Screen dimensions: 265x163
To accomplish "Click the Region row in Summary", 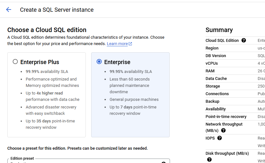I will [235, 48].
